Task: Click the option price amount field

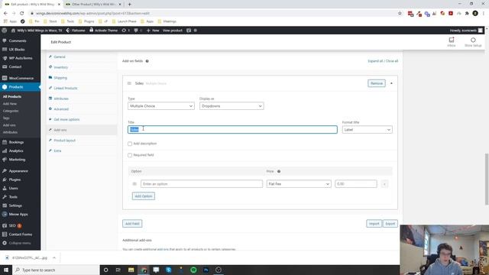Action: [356, 184]
